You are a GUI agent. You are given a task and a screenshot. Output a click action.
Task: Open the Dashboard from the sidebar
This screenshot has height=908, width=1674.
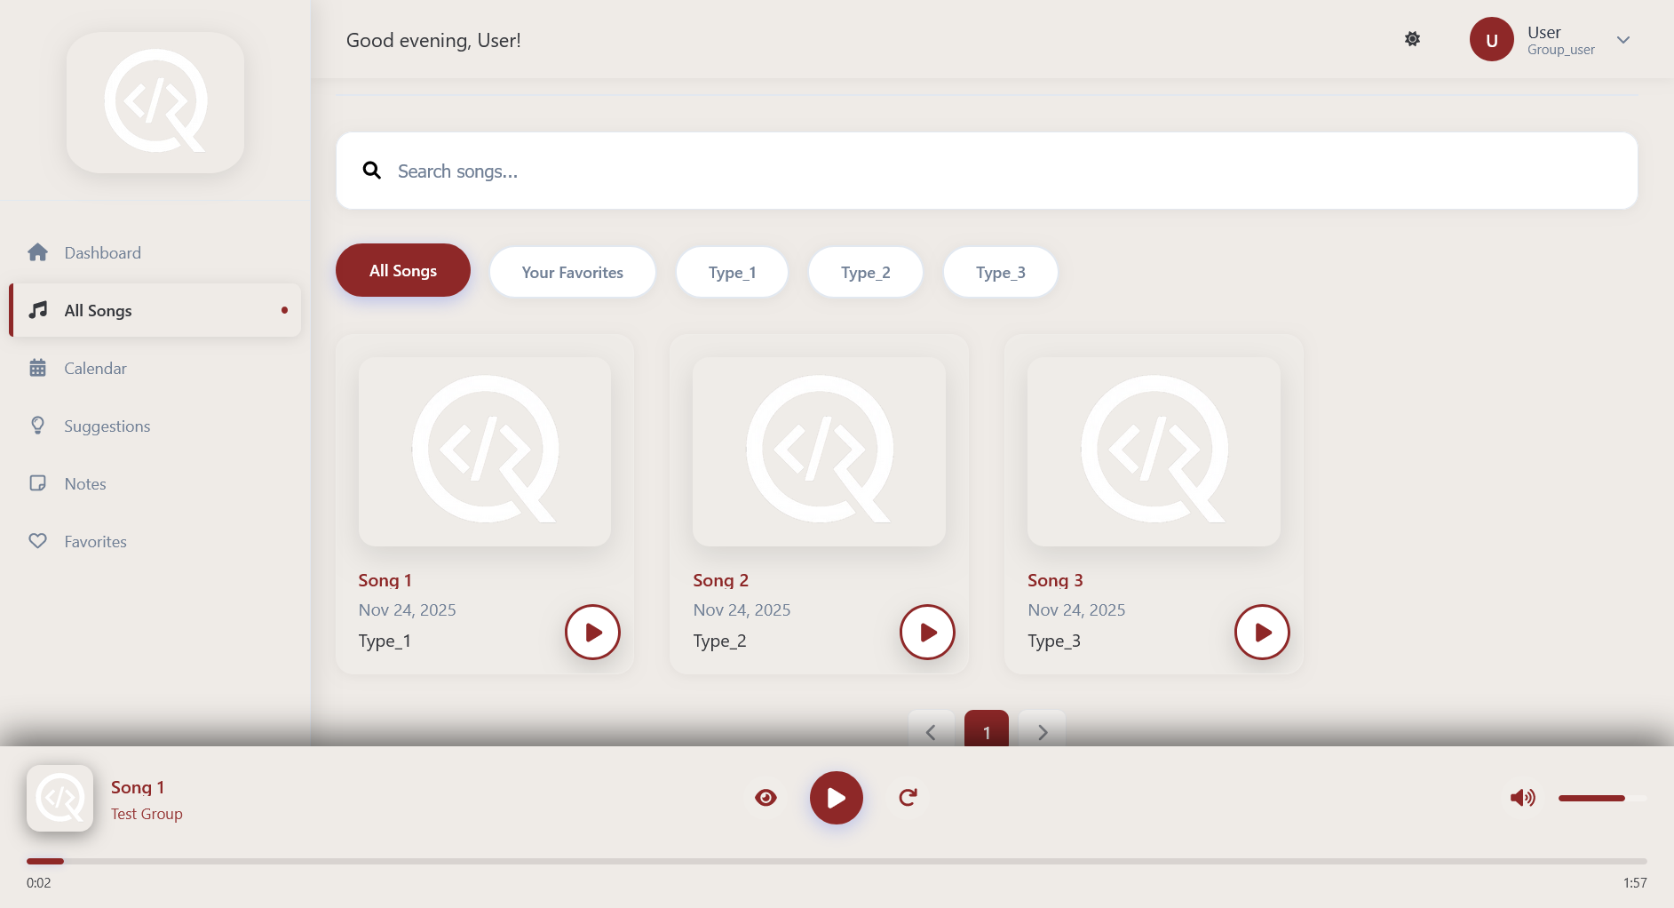(102, 252)
